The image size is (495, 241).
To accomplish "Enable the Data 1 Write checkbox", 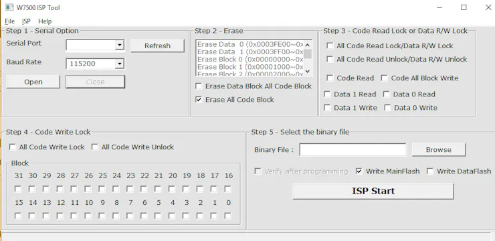I will click(327, 108).
